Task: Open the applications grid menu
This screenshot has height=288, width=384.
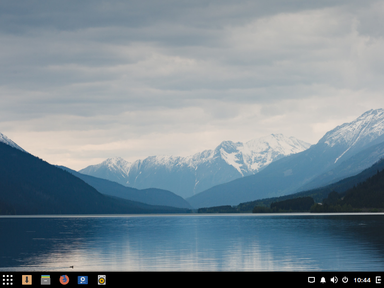Action: click(8, 280)
